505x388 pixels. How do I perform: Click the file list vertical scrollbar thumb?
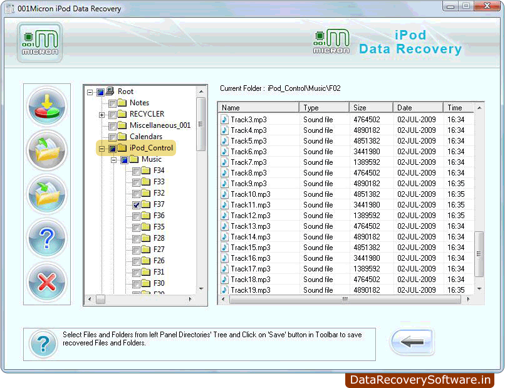coord(479,254)
